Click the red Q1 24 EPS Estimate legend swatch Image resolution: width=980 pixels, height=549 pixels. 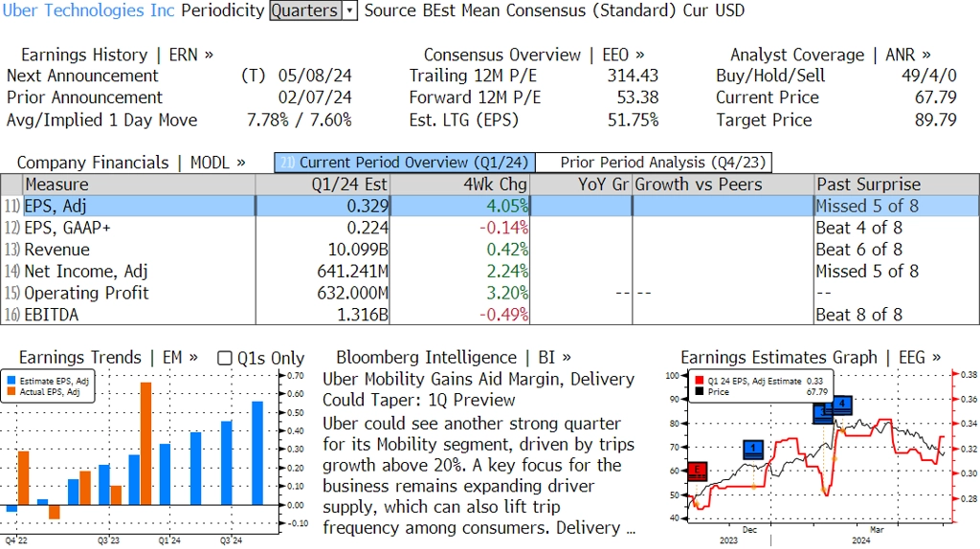699,381
